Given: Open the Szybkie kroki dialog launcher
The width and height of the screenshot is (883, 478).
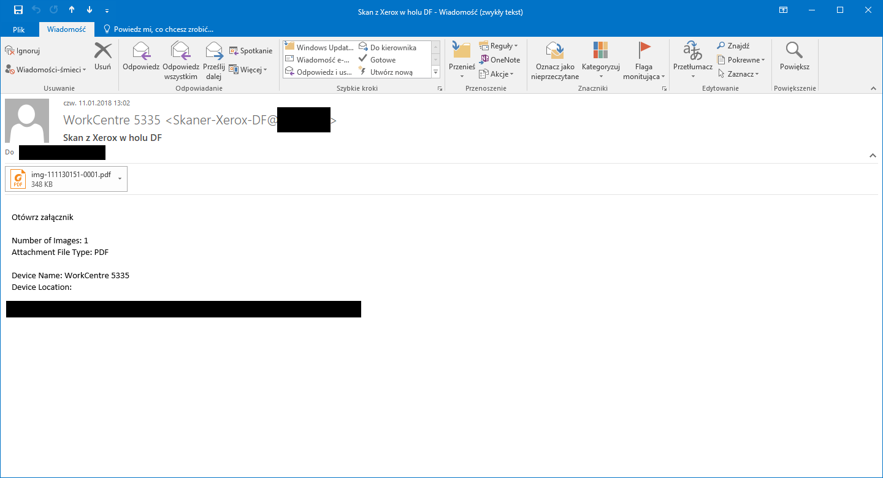Looking at the screenshot, I should (440, 89).
